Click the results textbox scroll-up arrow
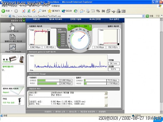This screenshot has height=122, width=163. 106,93
